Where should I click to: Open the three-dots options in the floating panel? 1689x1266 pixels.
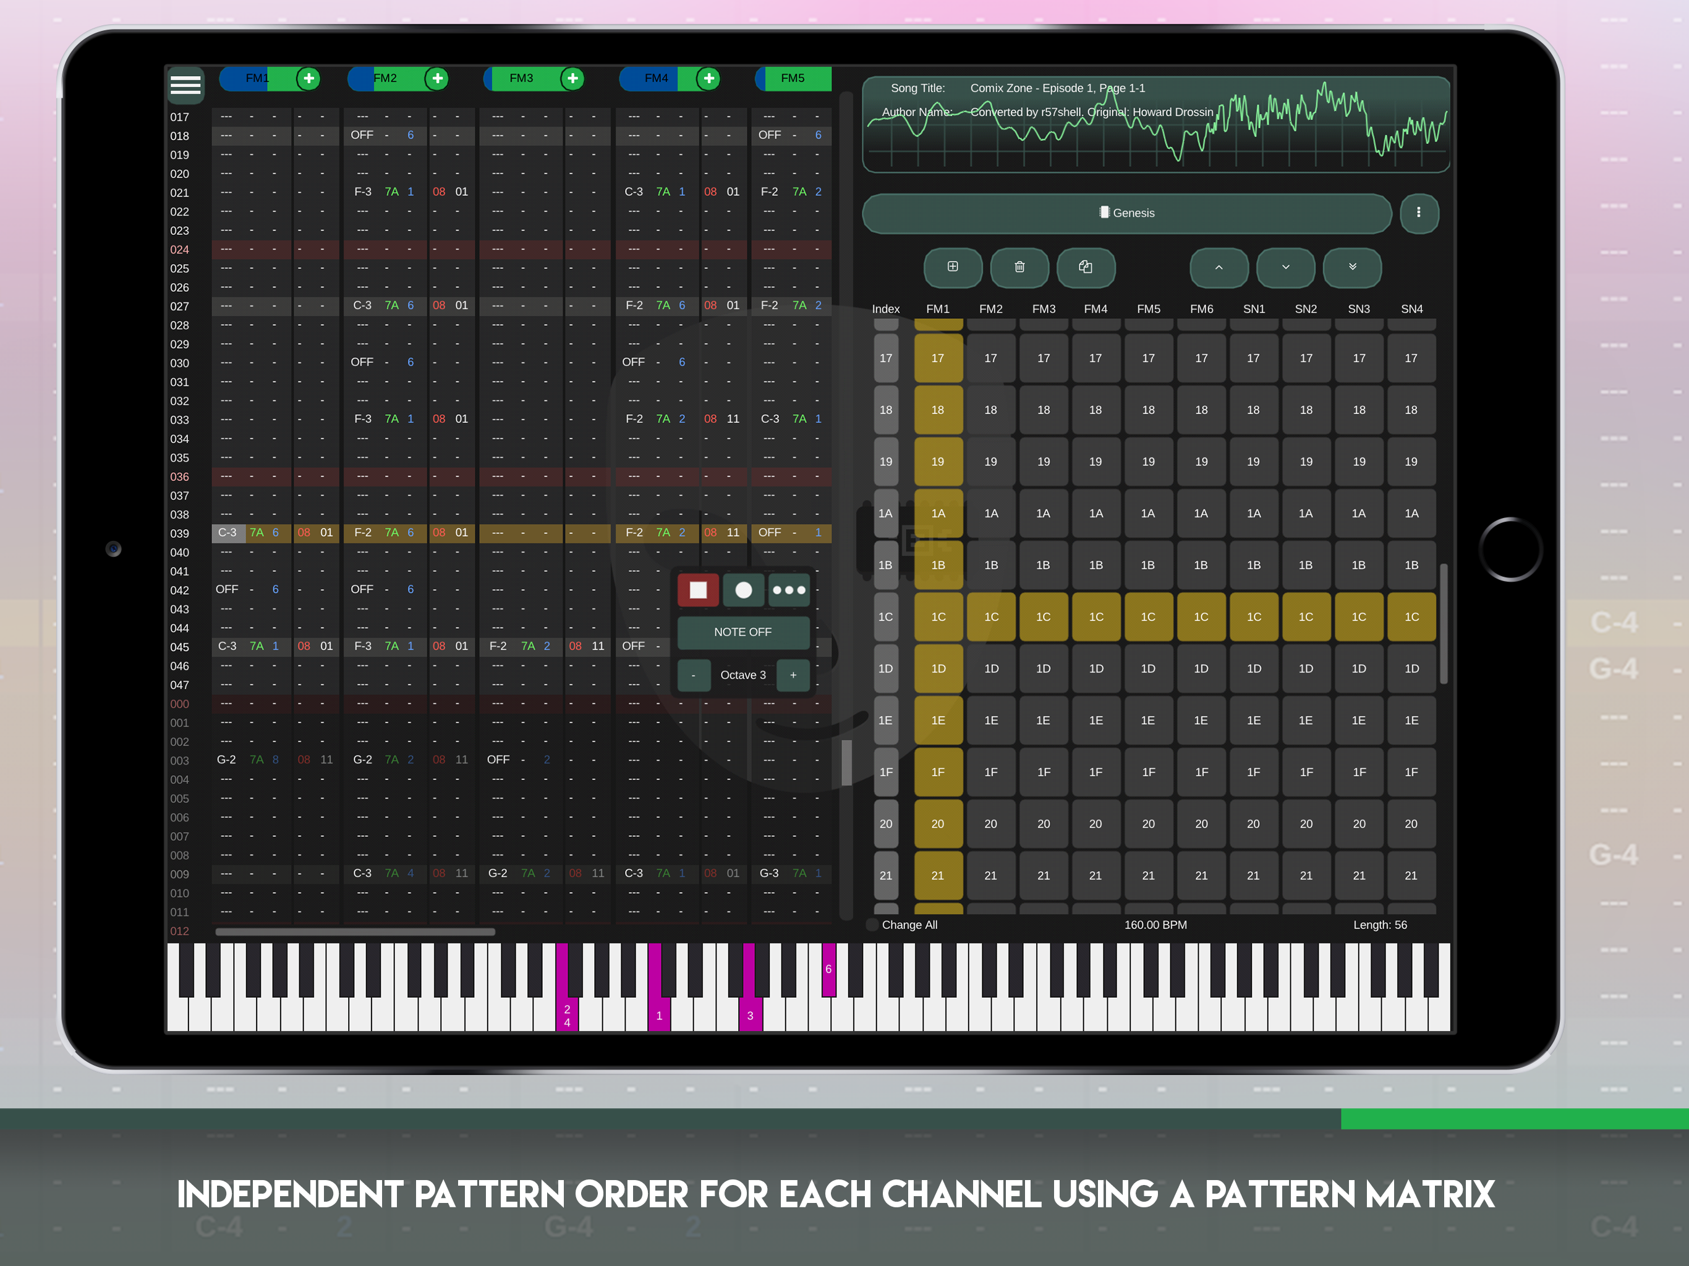pos(789,590)
